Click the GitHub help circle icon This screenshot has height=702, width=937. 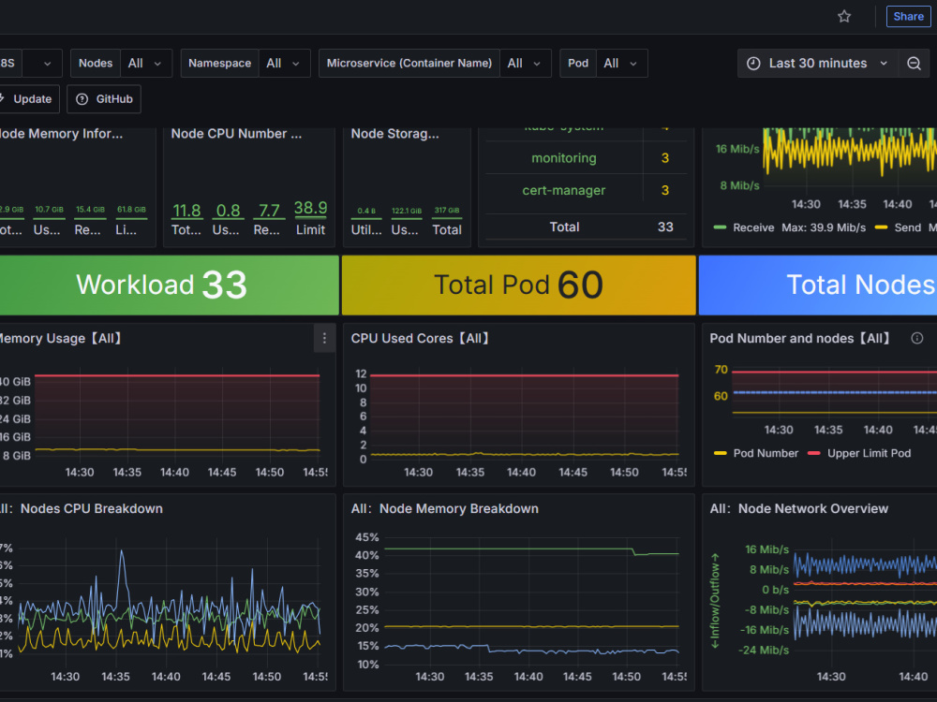(82, 99)
